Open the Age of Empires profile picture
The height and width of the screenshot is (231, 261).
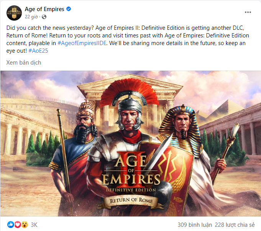14,13
